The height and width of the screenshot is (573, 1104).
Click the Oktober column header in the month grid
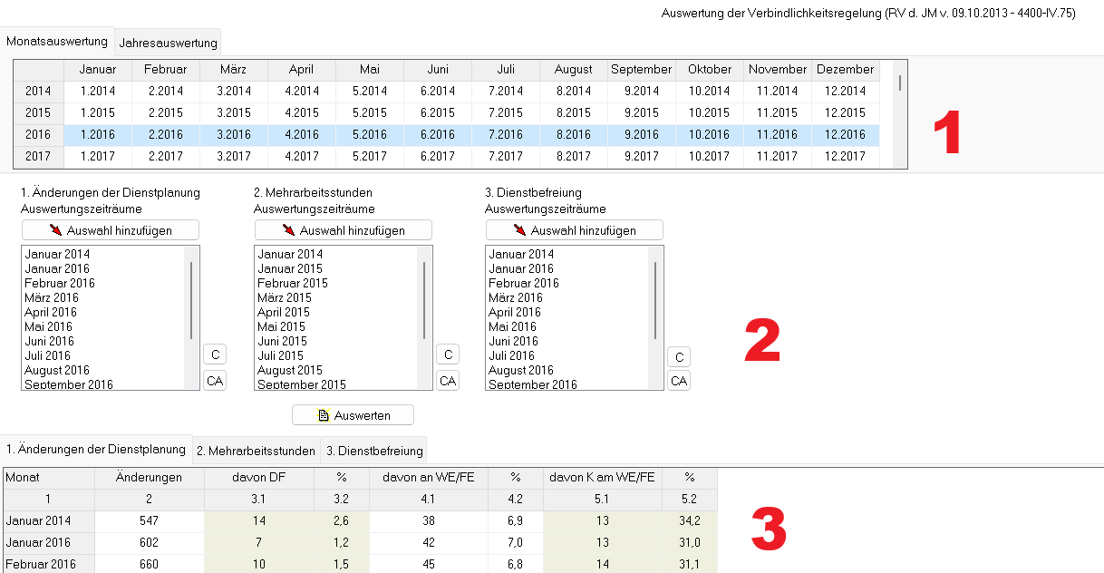pos(710,70)
